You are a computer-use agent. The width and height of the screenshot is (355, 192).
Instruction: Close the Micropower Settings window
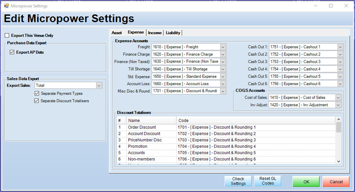click(x=346, y=6)
